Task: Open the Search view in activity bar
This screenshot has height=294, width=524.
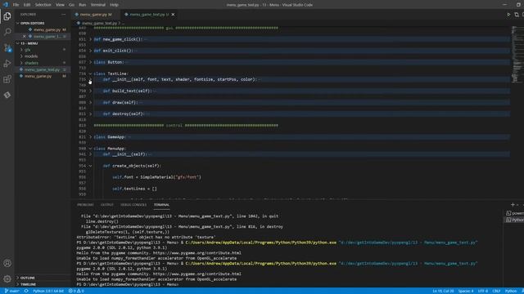Action: (x=7, y=32)
